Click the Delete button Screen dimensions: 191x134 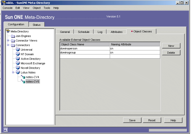click(171, 53)
